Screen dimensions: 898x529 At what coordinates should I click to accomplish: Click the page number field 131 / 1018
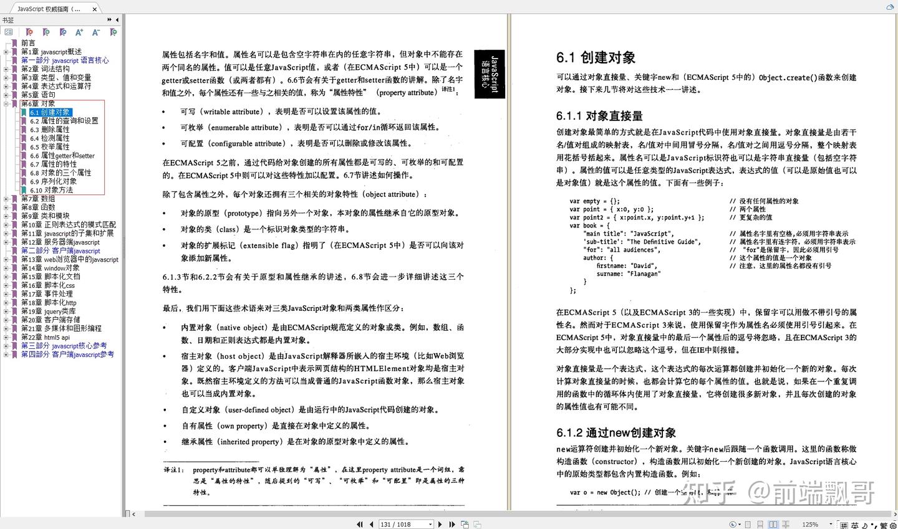(405, 524)
